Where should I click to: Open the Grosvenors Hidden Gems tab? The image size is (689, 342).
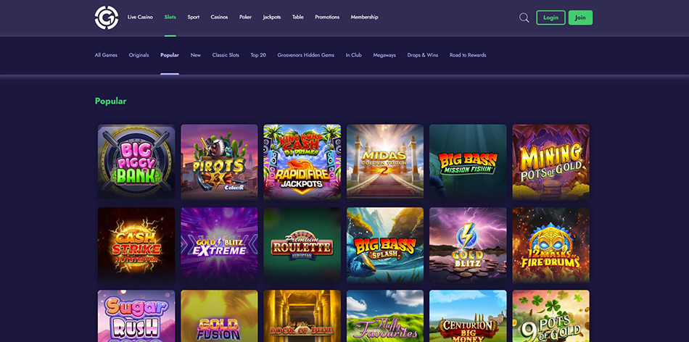[306, 55]
